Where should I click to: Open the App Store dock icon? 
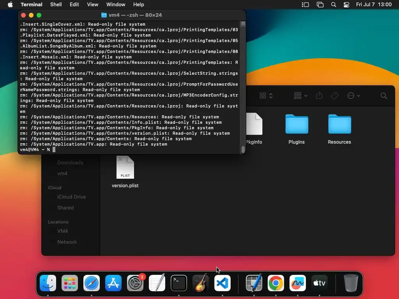pyautogui.click(x=113, y=283)
